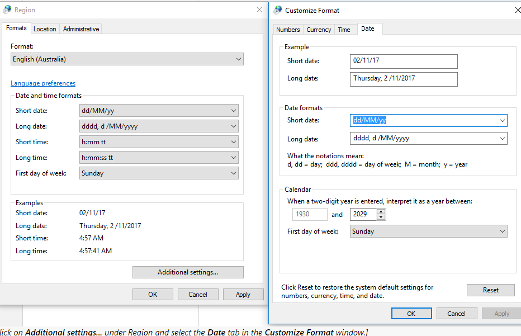Confirm with OK in Customize Format
This screenshot has width=521, height=336.
point(411,314)
